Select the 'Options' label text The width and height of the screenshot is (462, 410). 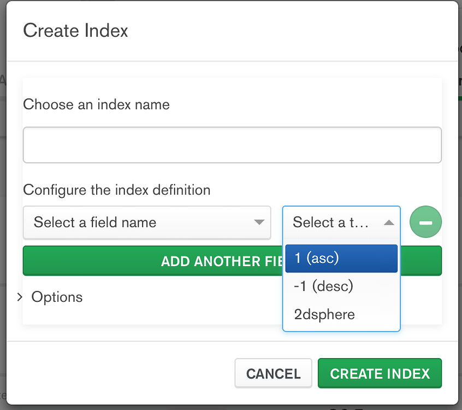(57, 297)
